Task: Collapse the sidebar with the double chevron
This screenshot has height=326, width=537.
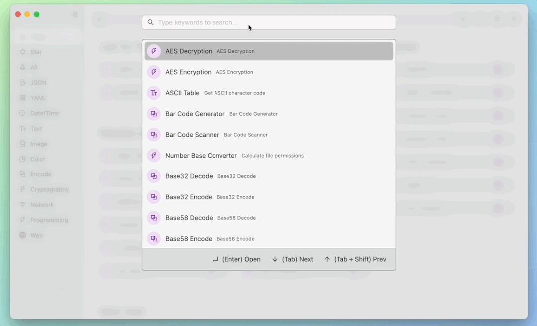Action: click(75, 14)
